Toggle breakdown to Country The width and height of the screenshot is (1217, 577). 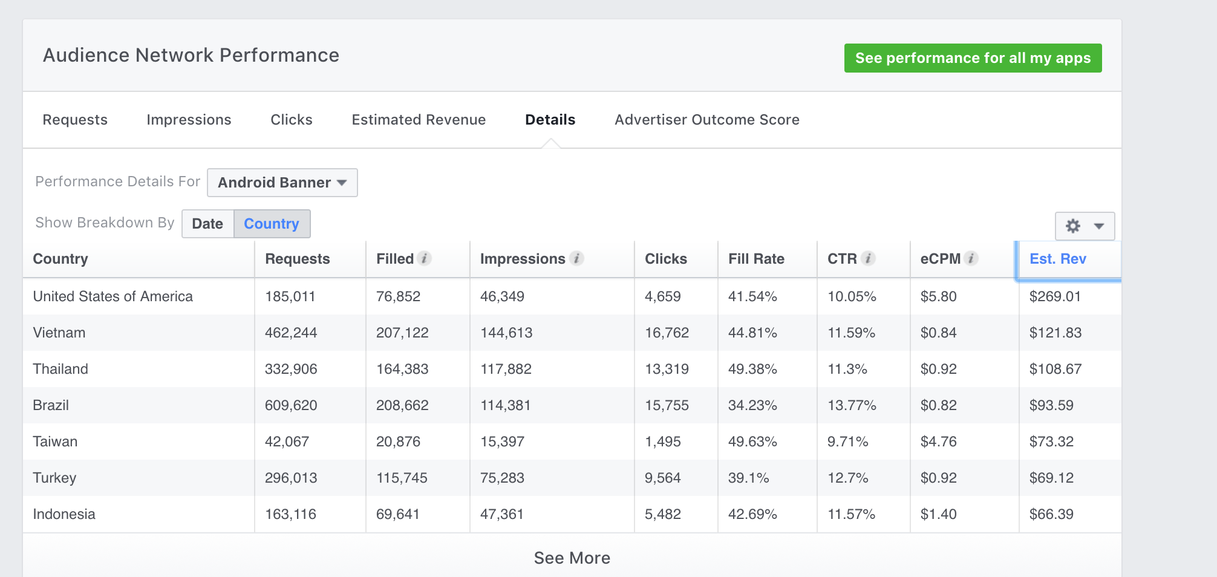pyautogui.click(x=272, y=224)
